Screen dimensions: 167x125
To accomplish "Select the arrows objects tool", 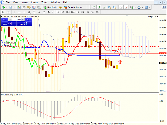I will tap(49, 12).
